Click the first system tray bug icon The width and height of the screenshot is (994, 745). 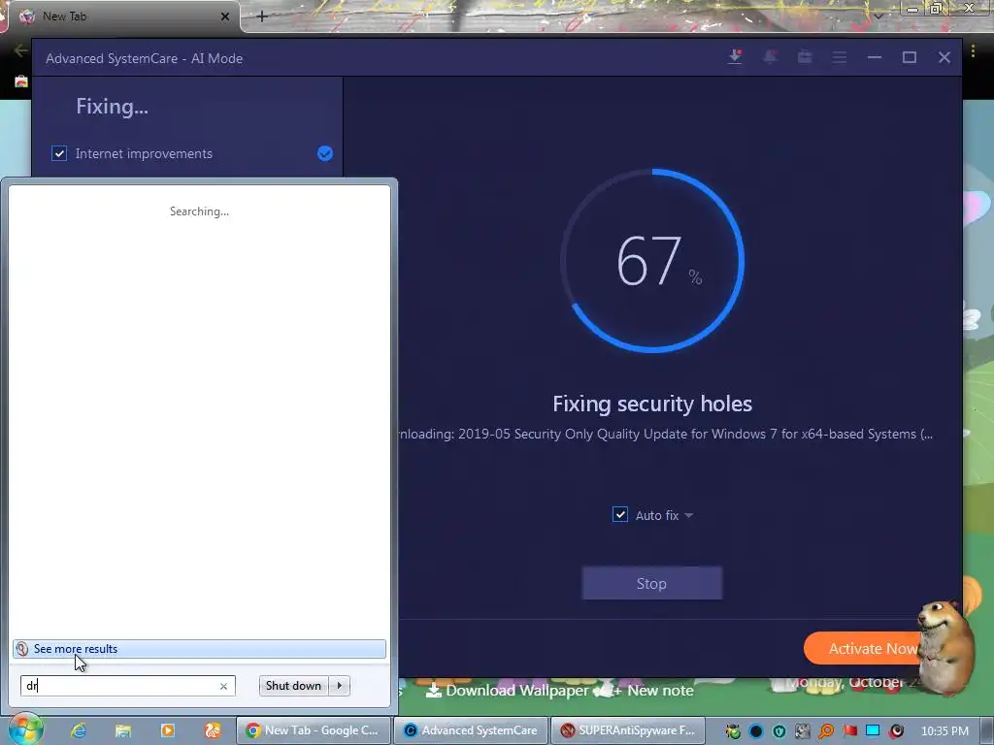(x=733, y=731)
